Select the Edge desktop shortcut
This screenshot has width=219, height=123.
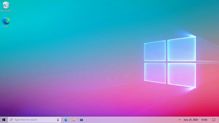[x=6, y=22]
